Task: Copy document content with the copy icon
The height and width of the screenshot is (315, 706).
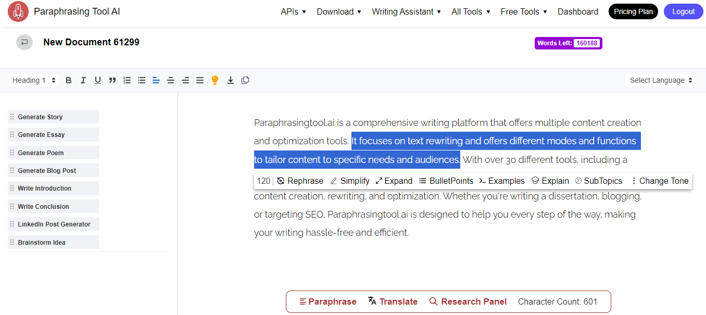Action: 245,80
